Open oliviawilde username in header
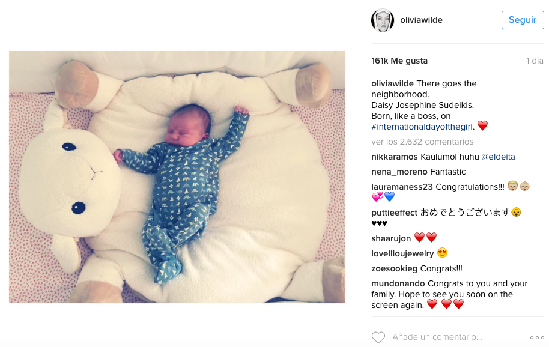Screen dimensions: 549x347 tap(421, 20)
